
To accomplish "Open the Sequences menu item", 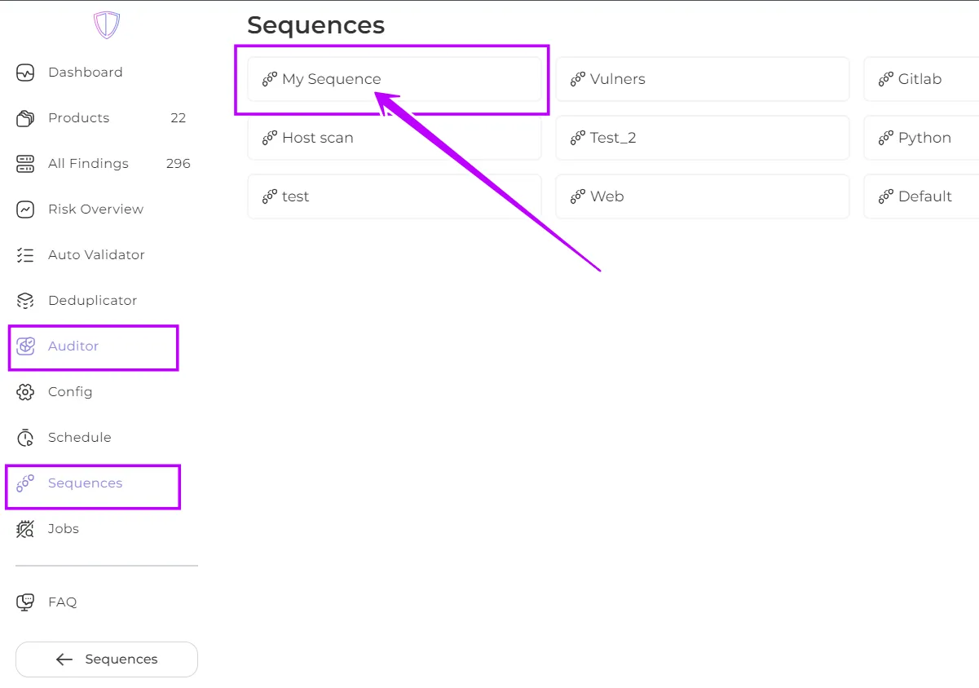I will click(x=85, y=483).
